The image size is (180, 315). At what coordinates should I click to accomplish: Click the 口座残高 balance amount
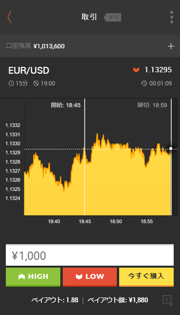pyautogui.click(x=49, y=46)
